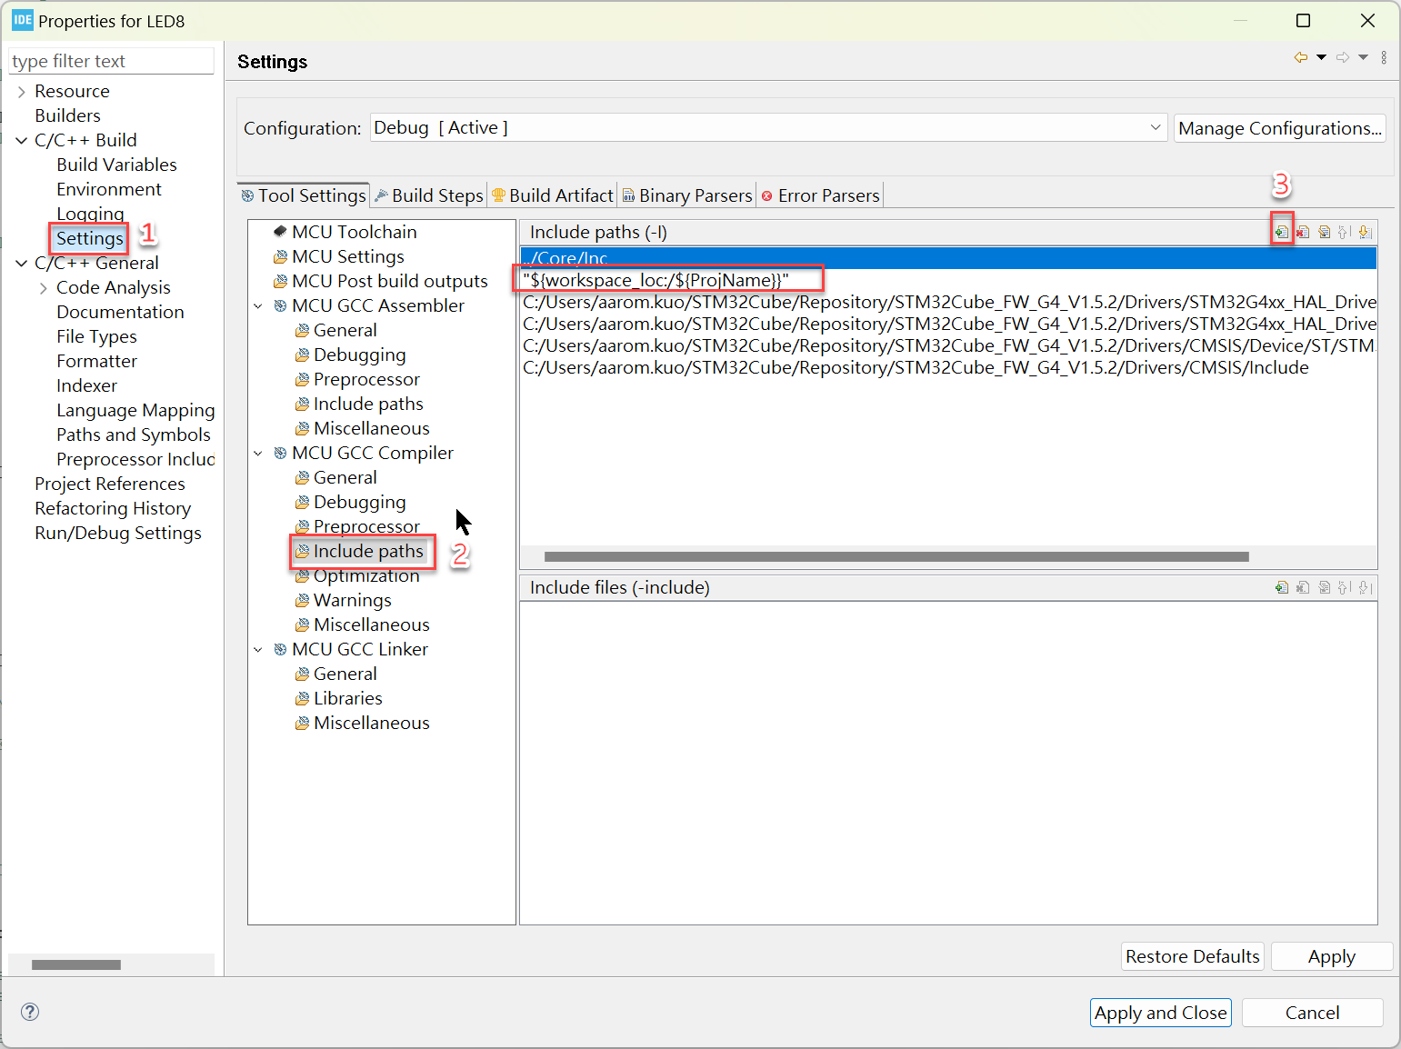The image size is (1401, 1049).
Task: Click the Edit include path icon
Action: [1324, 232]
